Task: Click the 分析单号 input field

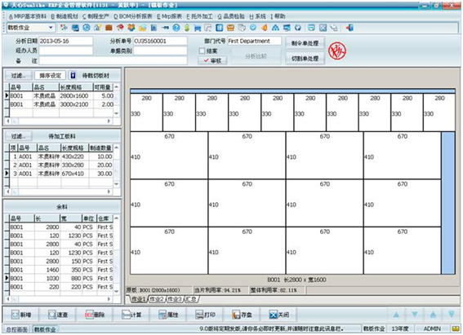Action: (x=160, y=41)
